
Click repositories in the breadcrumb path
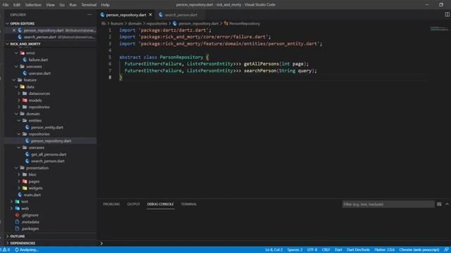pyautogui.click(x=156, y=23)
